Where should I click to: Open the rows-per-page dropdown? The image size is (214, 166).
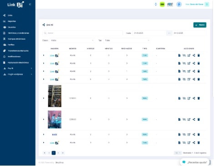coord(178,153)
